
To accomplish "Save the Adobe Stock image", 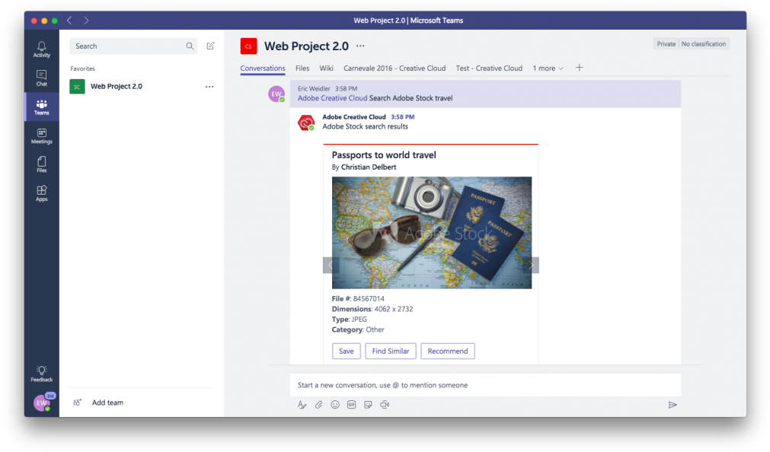I will (x=346, y=351).
